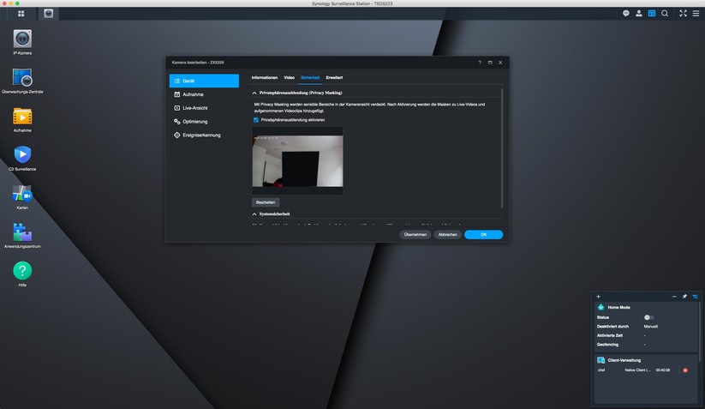Click the Abbrechen button
The width and height of the screenshot is (705, 409).
click(447, 234)
